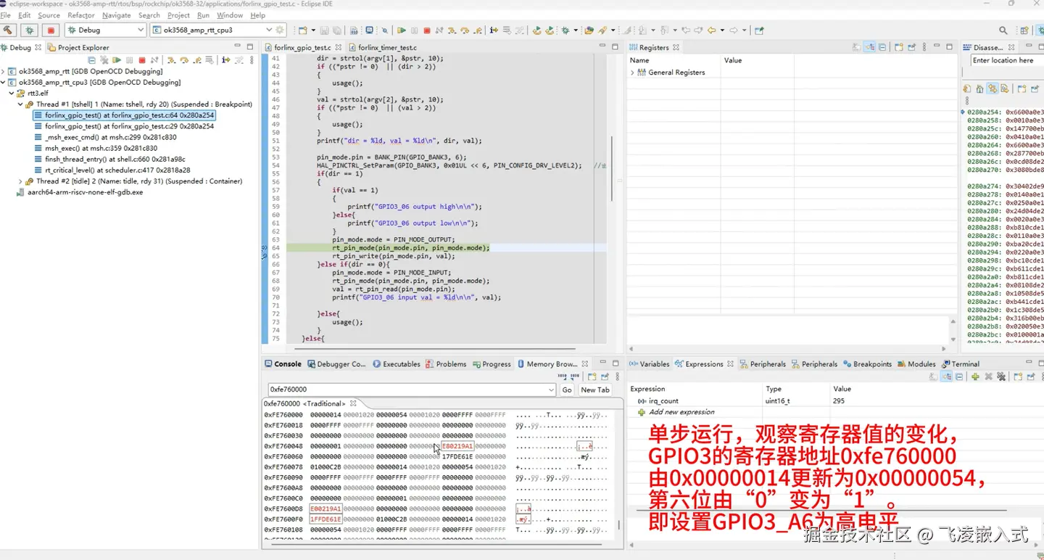Minimize the Registers view panel
The width and height of the screenshot is (1044, 560).
click(937, 46)
